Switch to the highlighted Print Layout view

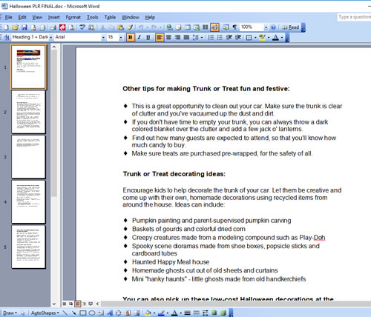[x=77, y=304]
